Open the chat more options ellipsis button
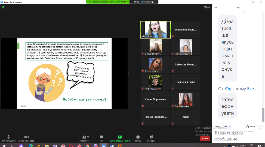This screenshot has width=265, height=147. pyautogui.click(x=260, y=127)
